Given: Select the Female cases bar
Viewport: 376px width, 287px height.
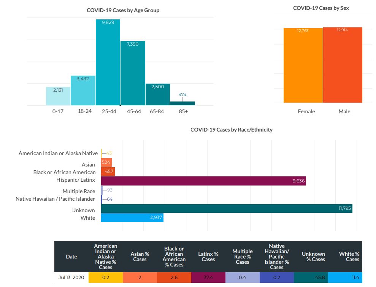Looking at the screenshot, I should pyautogui.click(x=303, y=65).
